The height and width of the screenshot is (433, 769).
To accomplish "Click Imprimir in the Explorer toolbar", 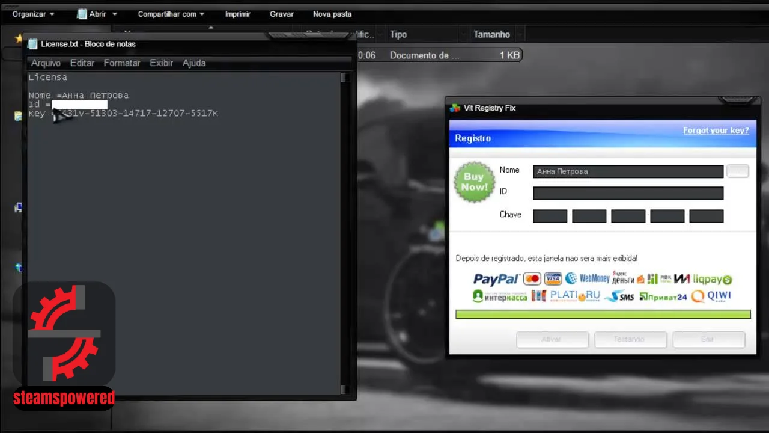I will [x=239, y=14].
